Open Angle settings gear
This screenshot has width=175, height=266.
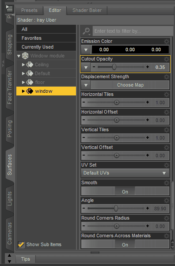click(167, 200)
